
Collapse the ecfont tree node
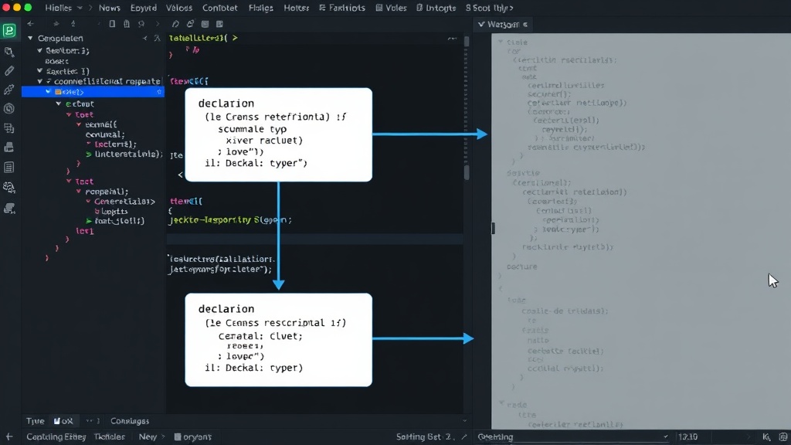coord(59,104)
